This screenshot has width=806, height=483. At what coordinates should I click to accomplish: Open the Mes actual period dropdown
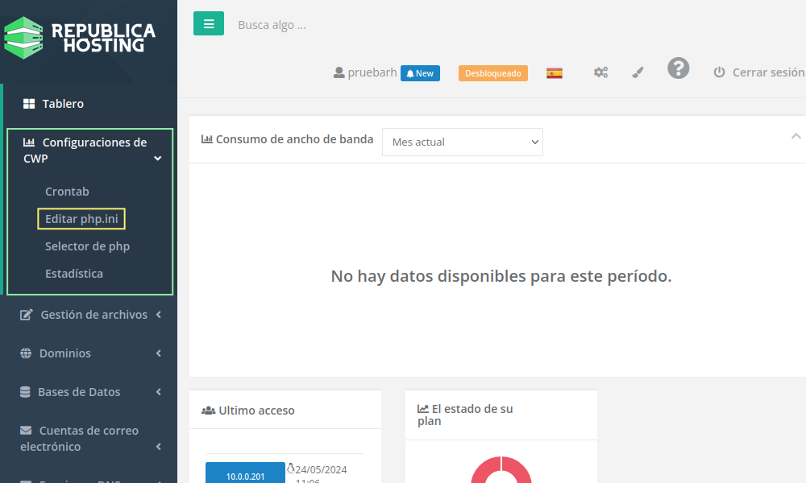tap(462, 142)
